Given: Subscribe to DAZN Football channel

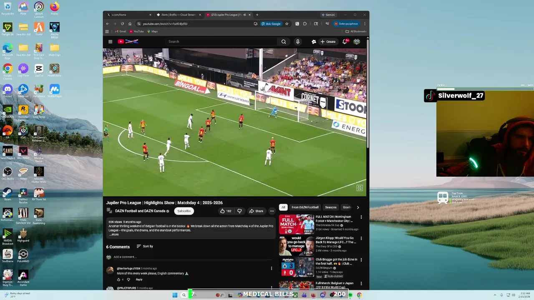Looking at the screenshot, I should click(x=184, y=211).
